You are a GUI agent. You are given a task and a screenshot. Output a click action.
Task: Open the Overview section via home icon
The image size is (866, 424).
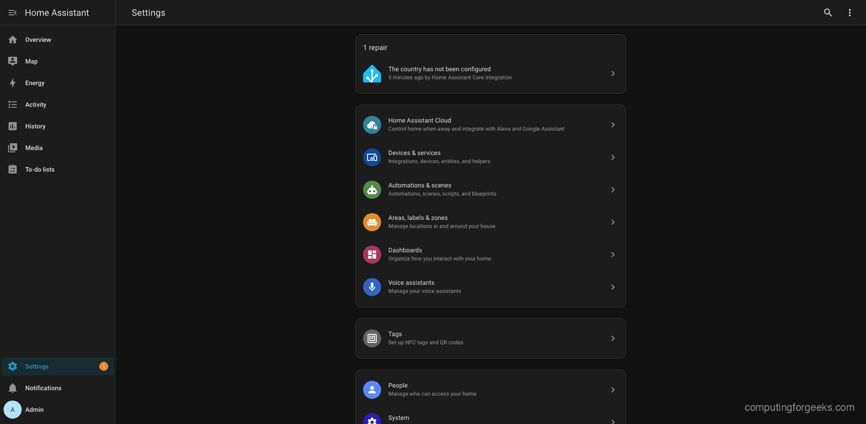click(x=13, y=40)
